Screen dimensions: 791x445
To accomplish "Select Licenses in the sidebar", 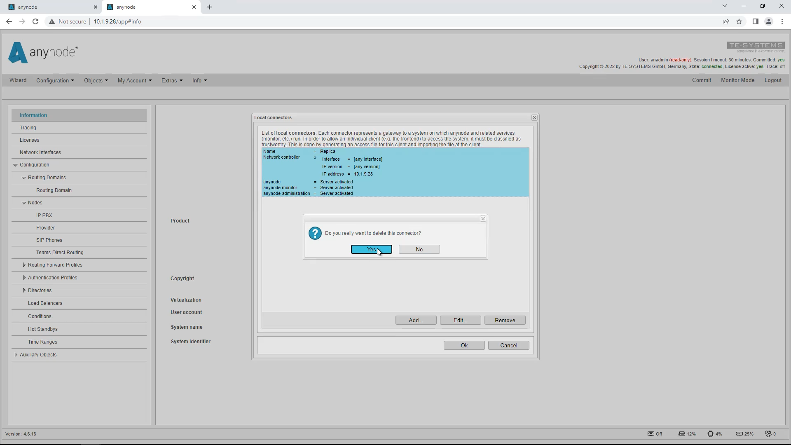I will tap(79, 140).
